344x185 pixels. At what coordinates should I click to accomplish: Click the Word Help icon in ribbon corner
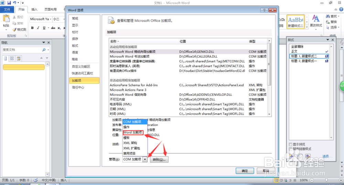click(x=341, y=9)
